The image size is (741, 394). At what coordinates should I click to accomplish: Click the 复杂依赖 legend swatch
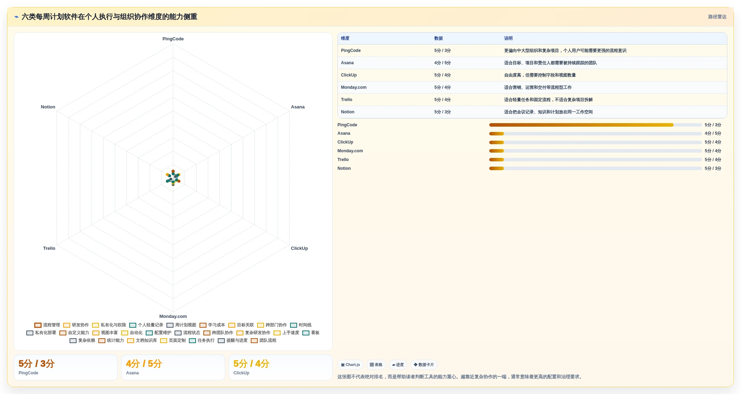point(73,341)
